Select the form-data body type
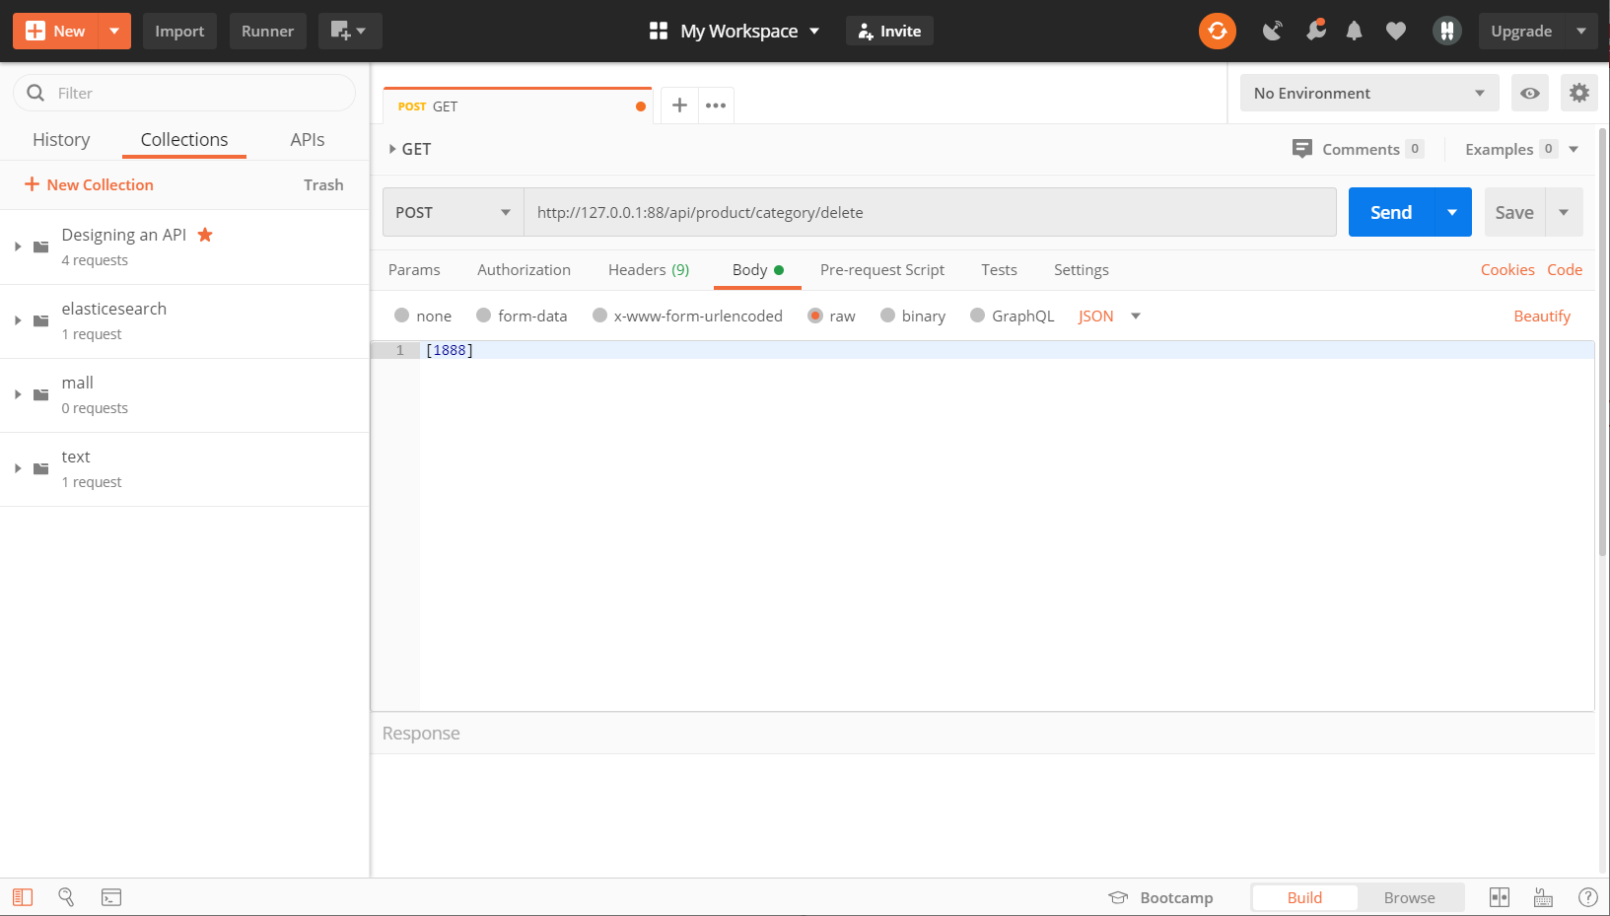 click(484, 316)
